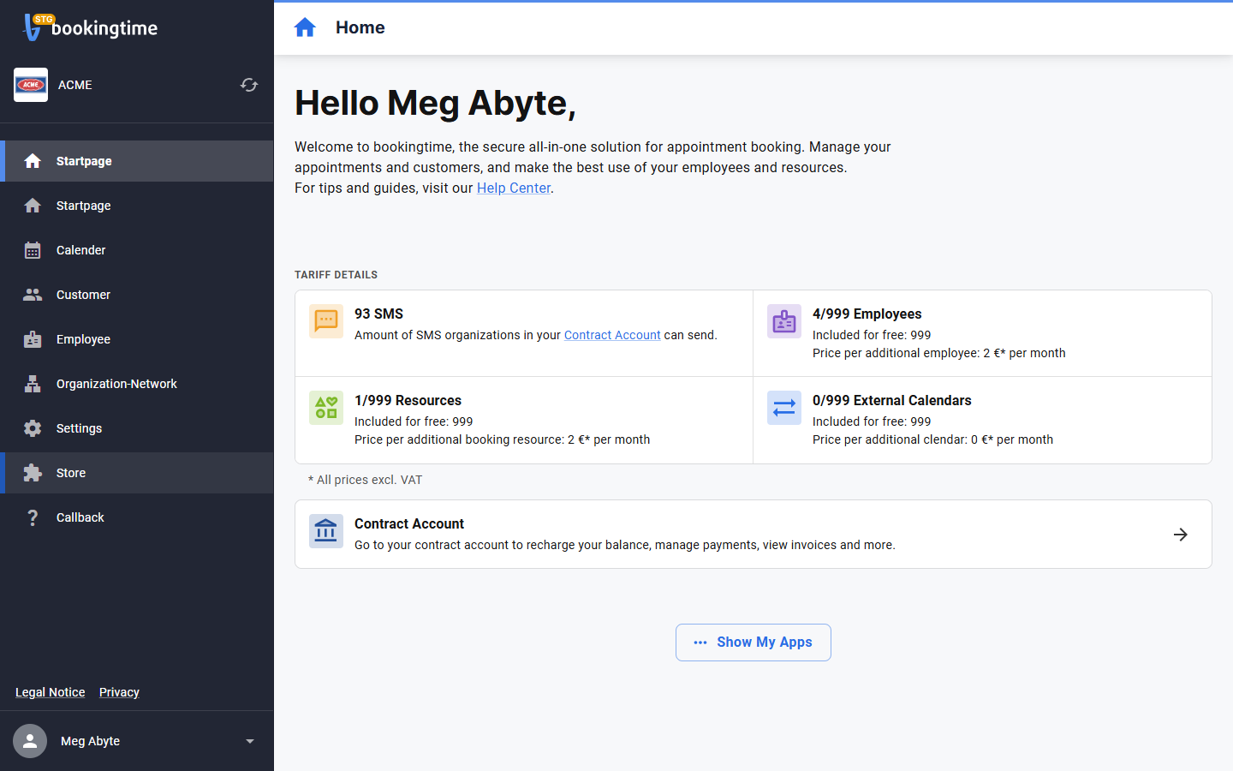This screenshot has height=771, width=1233.
Task: Click the "93 SMS" text
Action: click(x=378, y=314)
